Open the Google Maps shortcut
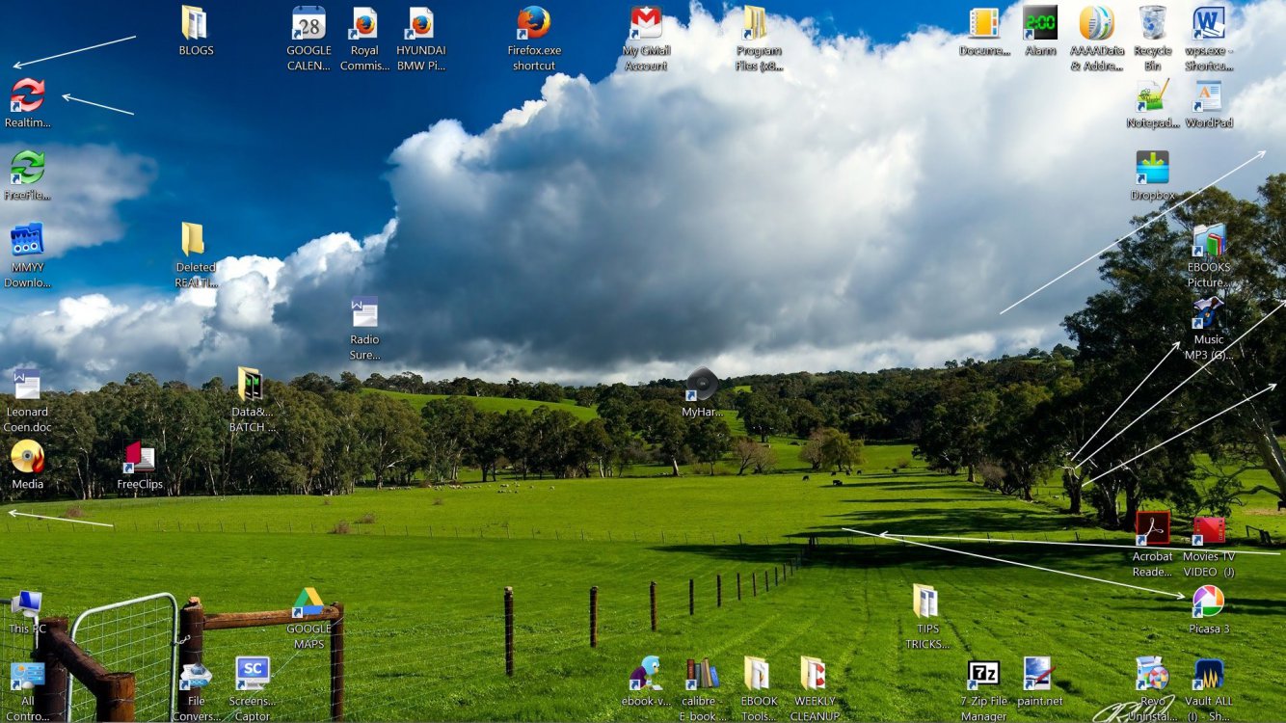The width and height of the screenshot is (1286, 723). point(308,602)
